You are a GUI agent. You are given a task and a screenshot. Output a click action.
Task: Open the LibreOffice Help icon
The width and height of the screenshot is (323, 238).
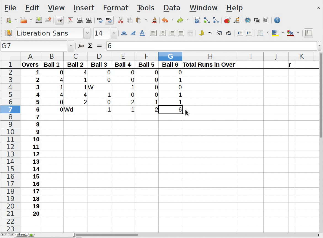(277, 20)
